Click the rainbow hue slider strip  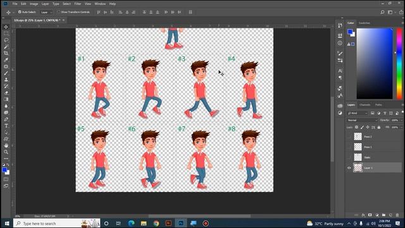tap(399, 63)
